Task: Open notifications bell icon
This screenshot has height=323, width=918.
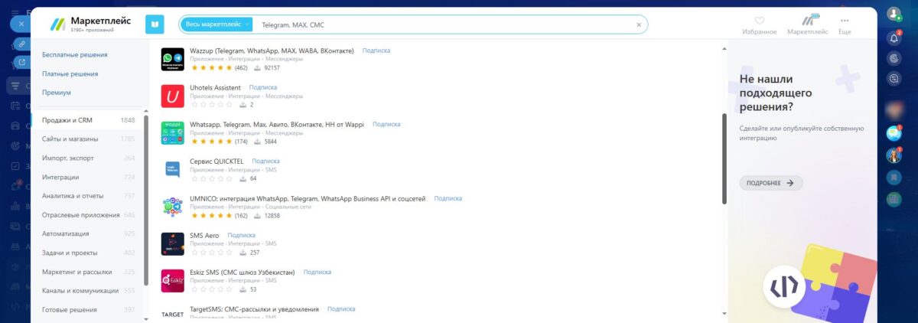Action: click(x=894, y=38)
